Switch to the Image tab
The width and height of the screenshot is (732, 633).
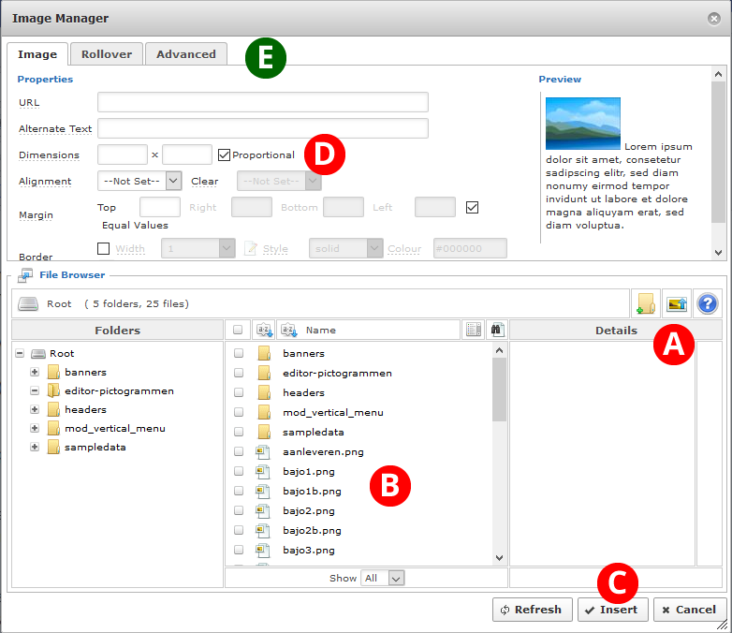[x=37, y=54]
